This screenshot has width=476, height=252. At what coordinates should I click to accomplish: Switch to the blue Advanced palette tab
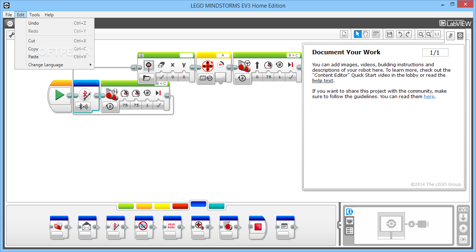pos(198,205)
